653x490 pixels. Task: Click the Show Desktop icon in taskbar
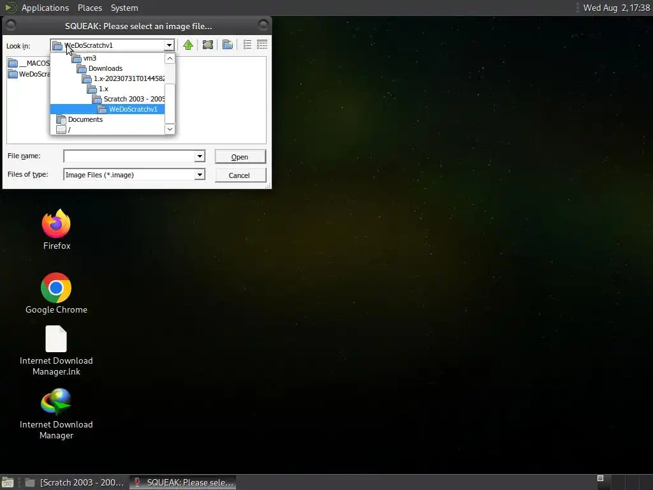[x=8, y=482]
